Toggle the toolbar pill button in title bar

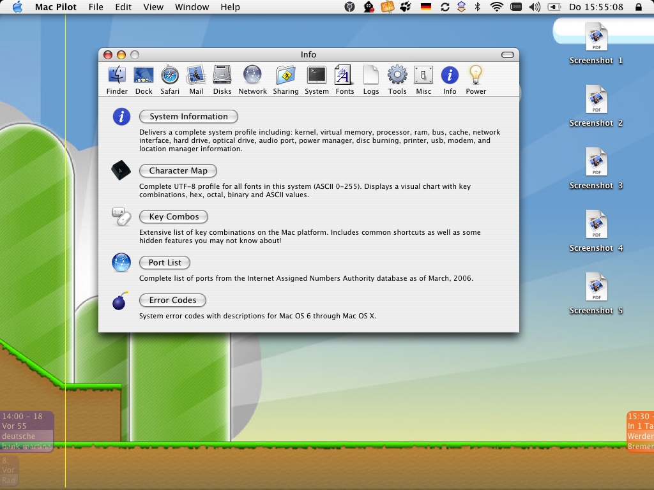(508, 55)
